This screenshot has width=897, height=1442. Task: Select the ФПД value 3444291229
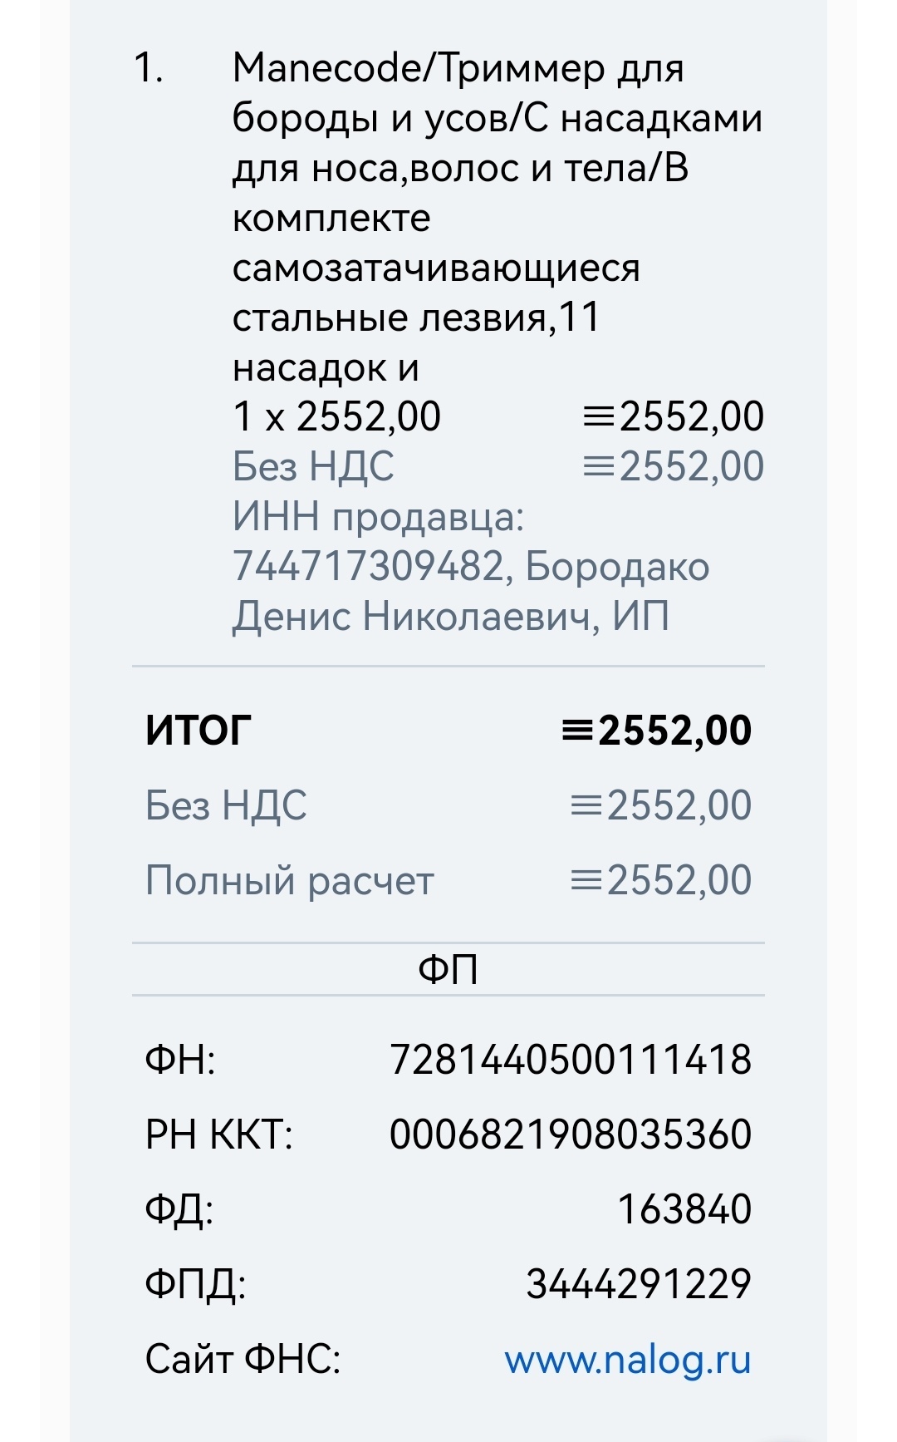638,1285
